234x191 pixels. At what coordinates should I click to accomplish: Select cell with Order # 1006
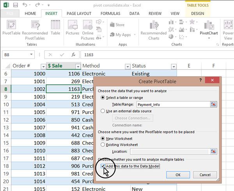point(29,120)
